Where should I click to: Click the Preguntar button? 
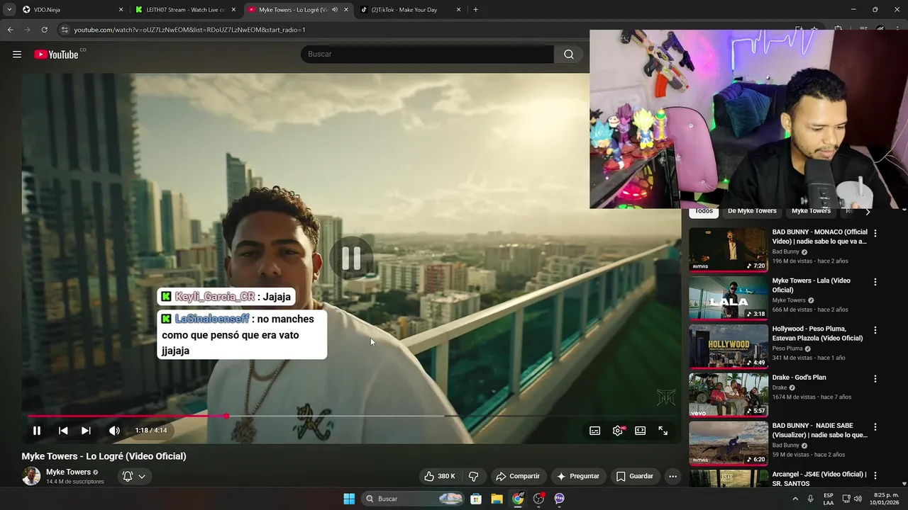pos(578,476)
